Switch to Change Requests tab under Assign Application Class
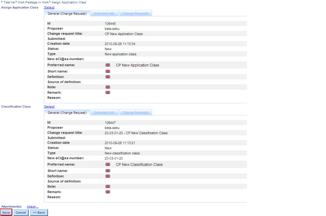 click(x=135, y=13)
